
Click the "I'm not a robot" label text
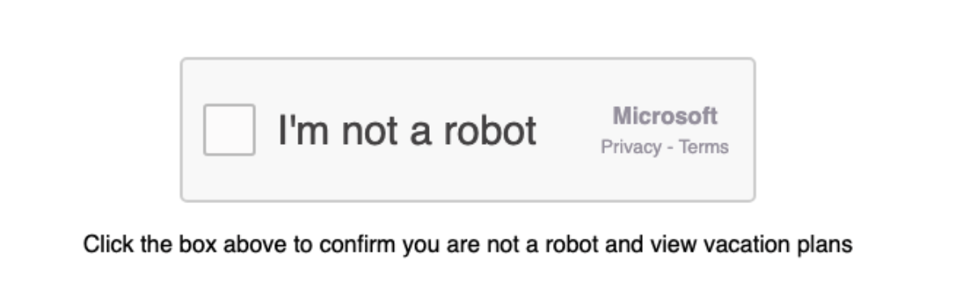[x=407, y=130]
